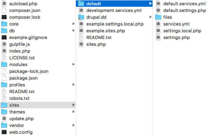Select the 'modules' folder name
The image size is (210, 136).
click(18, 65)
